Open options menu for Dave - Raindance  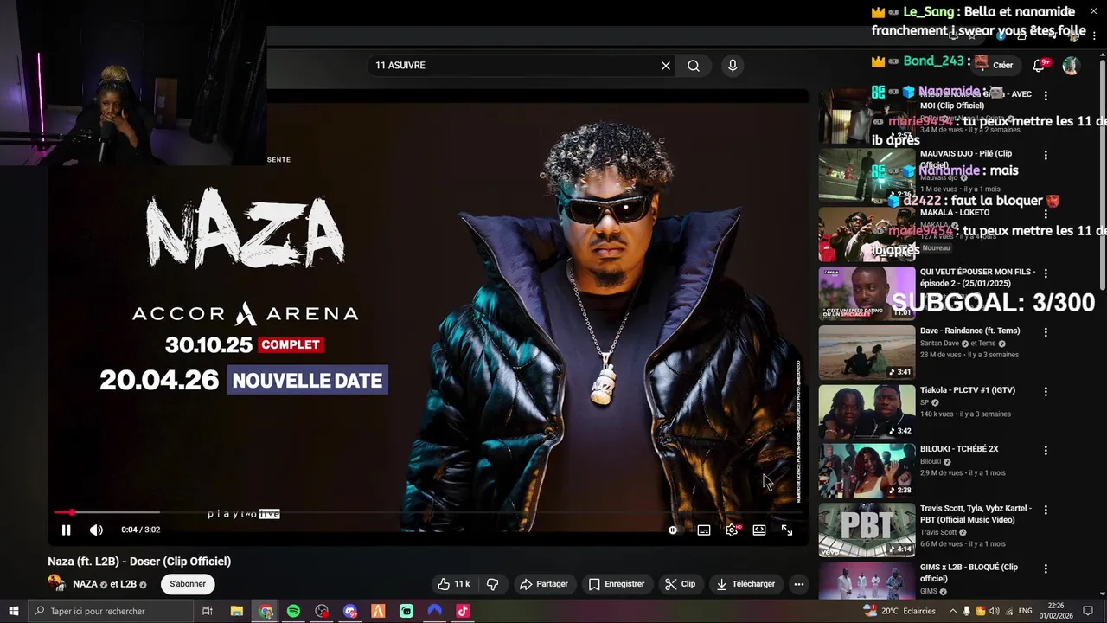pyautogui.click(x=1046, y=332)
